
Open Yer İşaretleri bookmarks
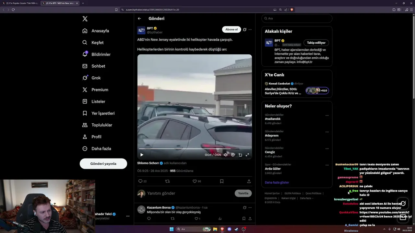click(98, 113)
